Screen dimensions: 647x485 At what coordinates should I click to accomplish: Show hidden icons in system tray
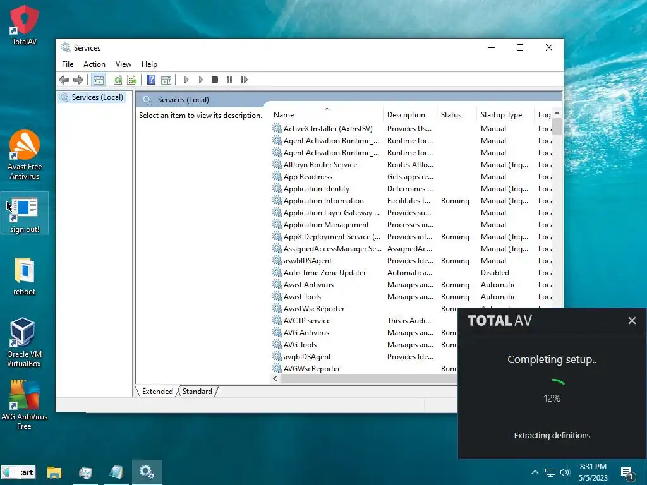pyautogui.click(x=535, y=472)
